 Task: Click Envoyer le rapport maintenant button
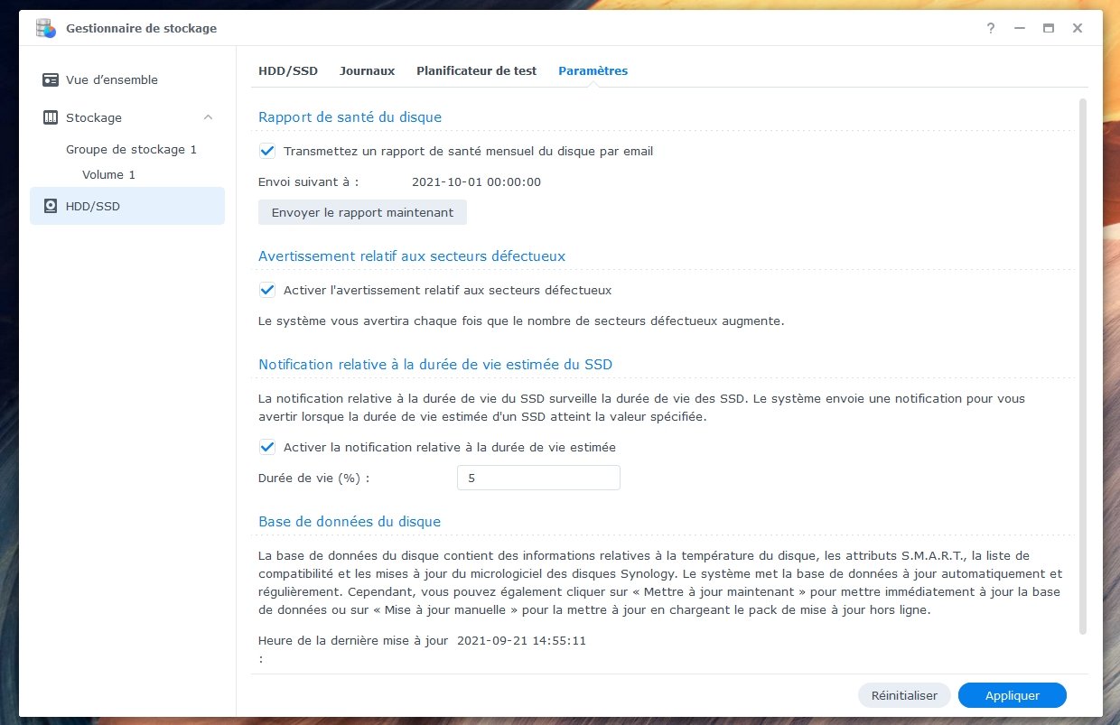[362, 212]
